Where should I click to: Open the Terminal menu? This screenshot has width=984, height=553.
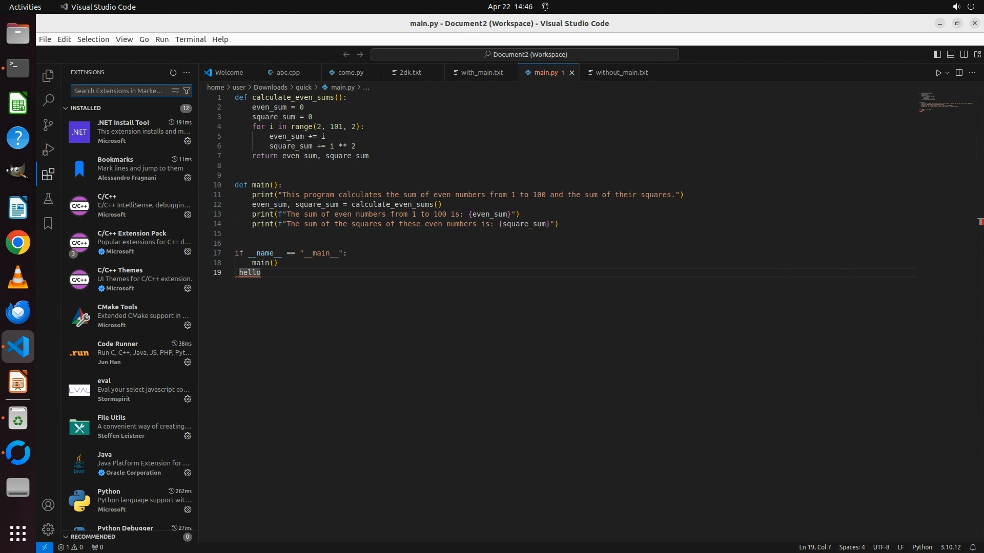190,39
